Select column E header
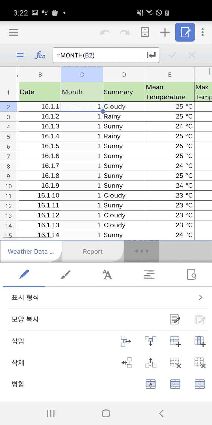The width and height of the screenshot is (212, 425). click(x=170, y=75)
